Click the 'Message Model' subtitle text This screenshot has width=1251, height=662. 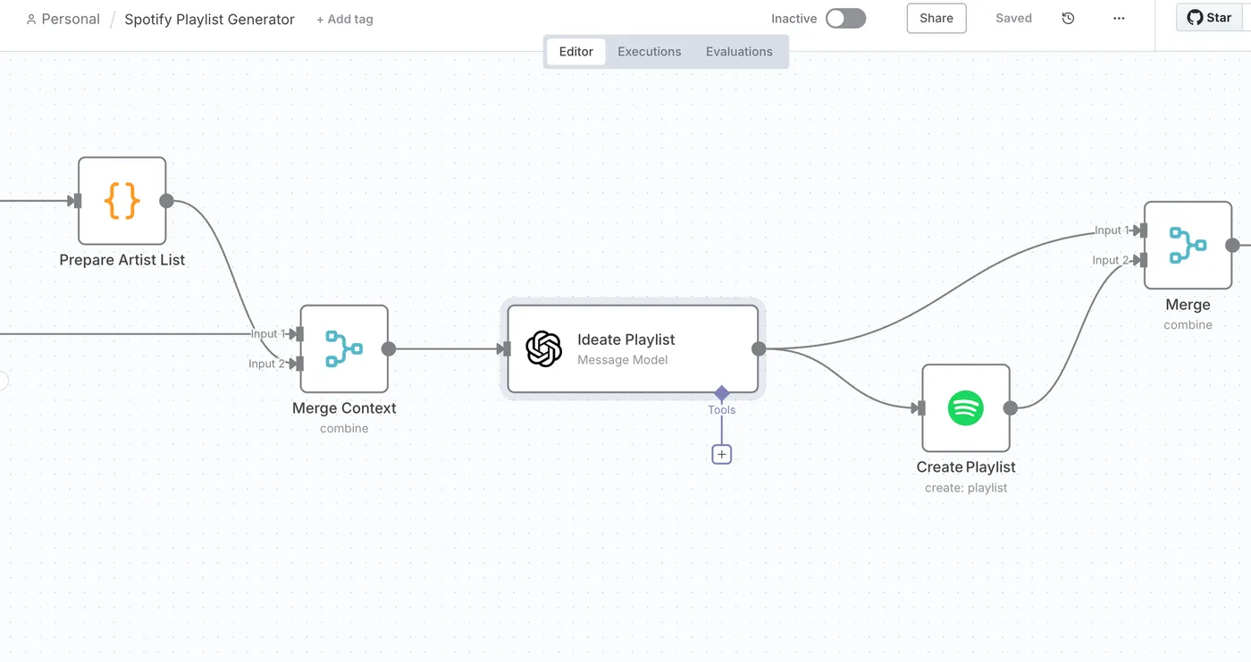coord(623,360)
